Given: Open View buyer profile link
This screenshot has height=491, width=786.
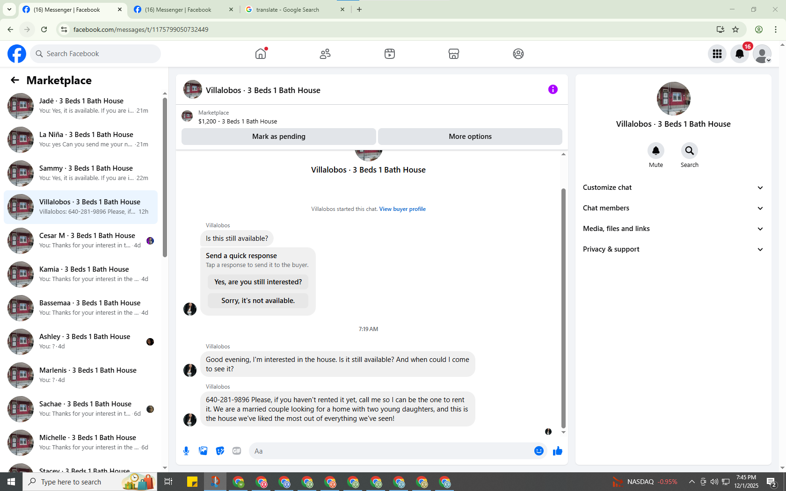Looking at the screenshot, I should pyautogui.click(x=402, y=209).
